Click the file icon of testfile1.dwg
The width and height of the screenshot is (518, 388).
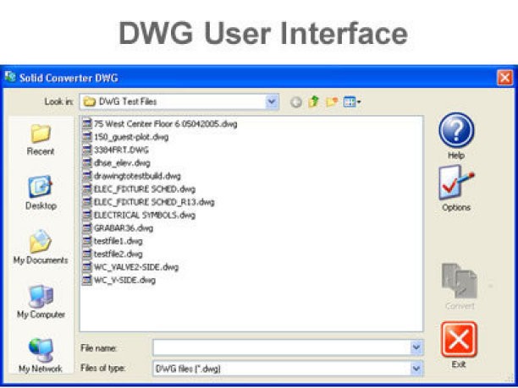87,241
